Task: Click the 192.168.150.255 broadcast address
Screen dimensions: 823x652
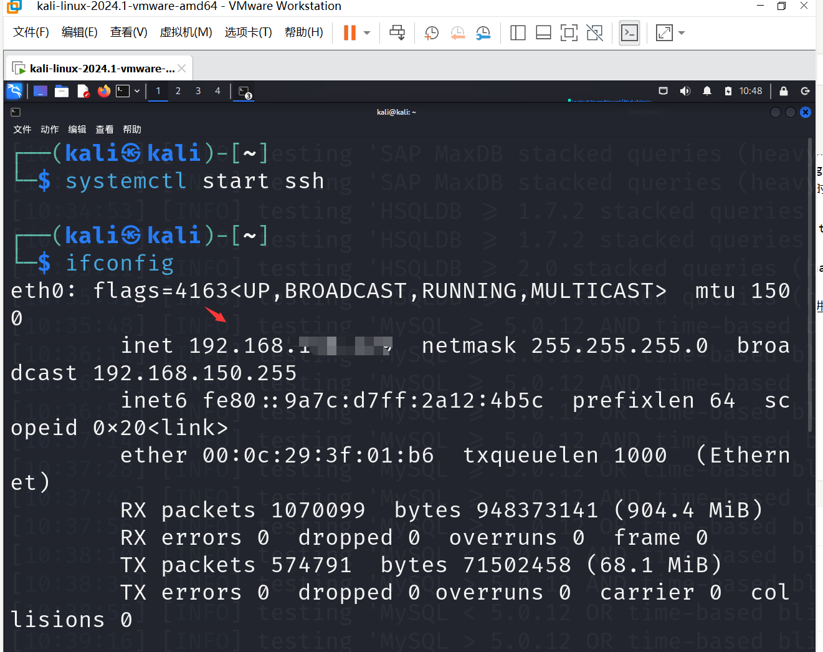Action: 195,373
